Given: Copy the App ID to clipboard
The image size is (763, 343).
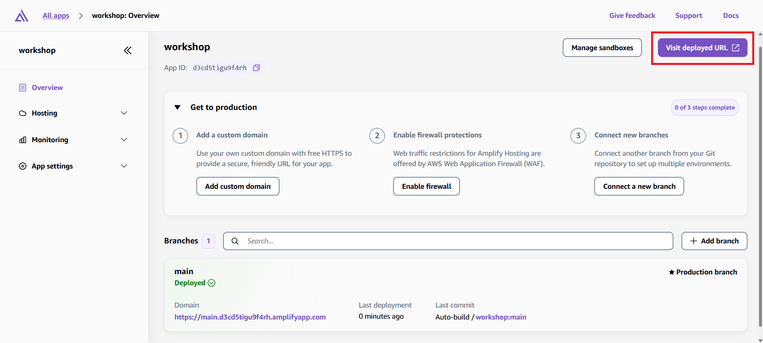Looking at the screenshot, I should tap(256, 68).
